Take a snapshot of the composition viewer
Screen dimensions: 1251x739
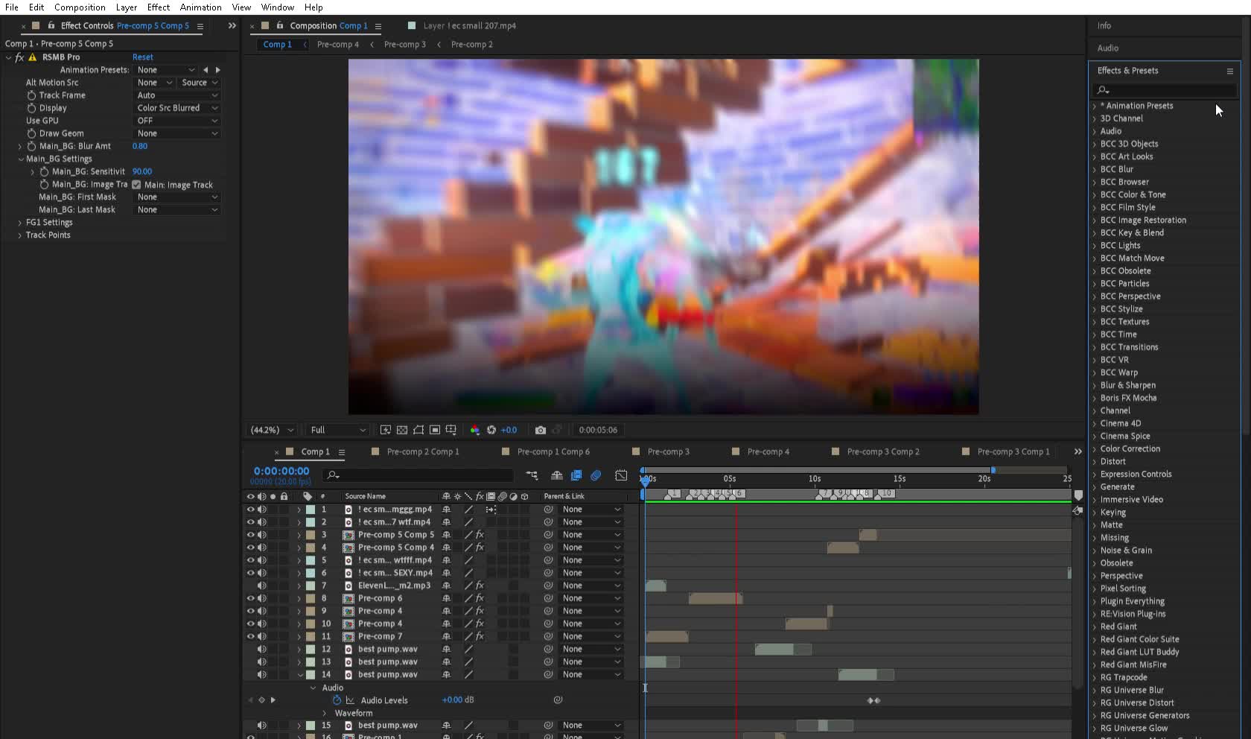pyautogui.click(x=540, y=430)
